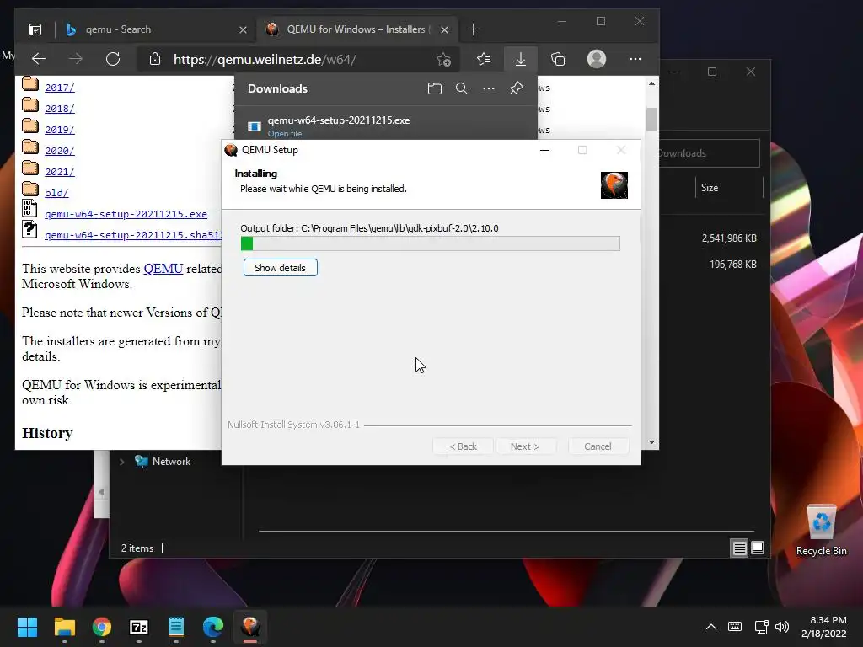This screenshot has height=647, width=863.
Task: Click the Downloads search box in Explorer
Action: click(x=708, y=153)
